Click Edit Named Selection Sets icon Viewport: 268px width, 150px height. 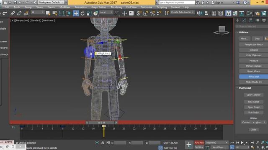(x=167, y=13)
